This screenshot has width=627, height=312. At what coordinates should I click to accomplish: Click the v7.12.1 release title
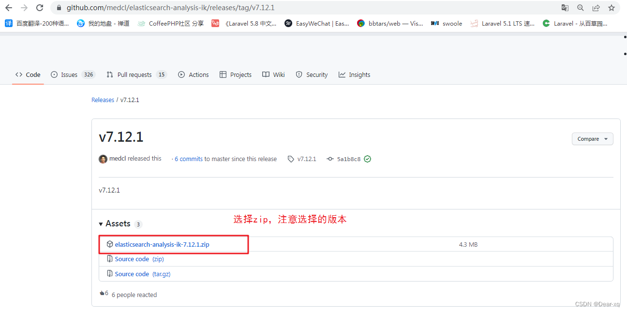coord(121,137)
